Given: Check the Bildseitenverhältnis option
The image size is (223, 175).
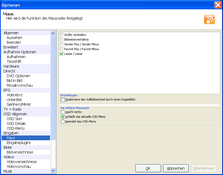Looking at the screenshot, I should pos(61,40).
